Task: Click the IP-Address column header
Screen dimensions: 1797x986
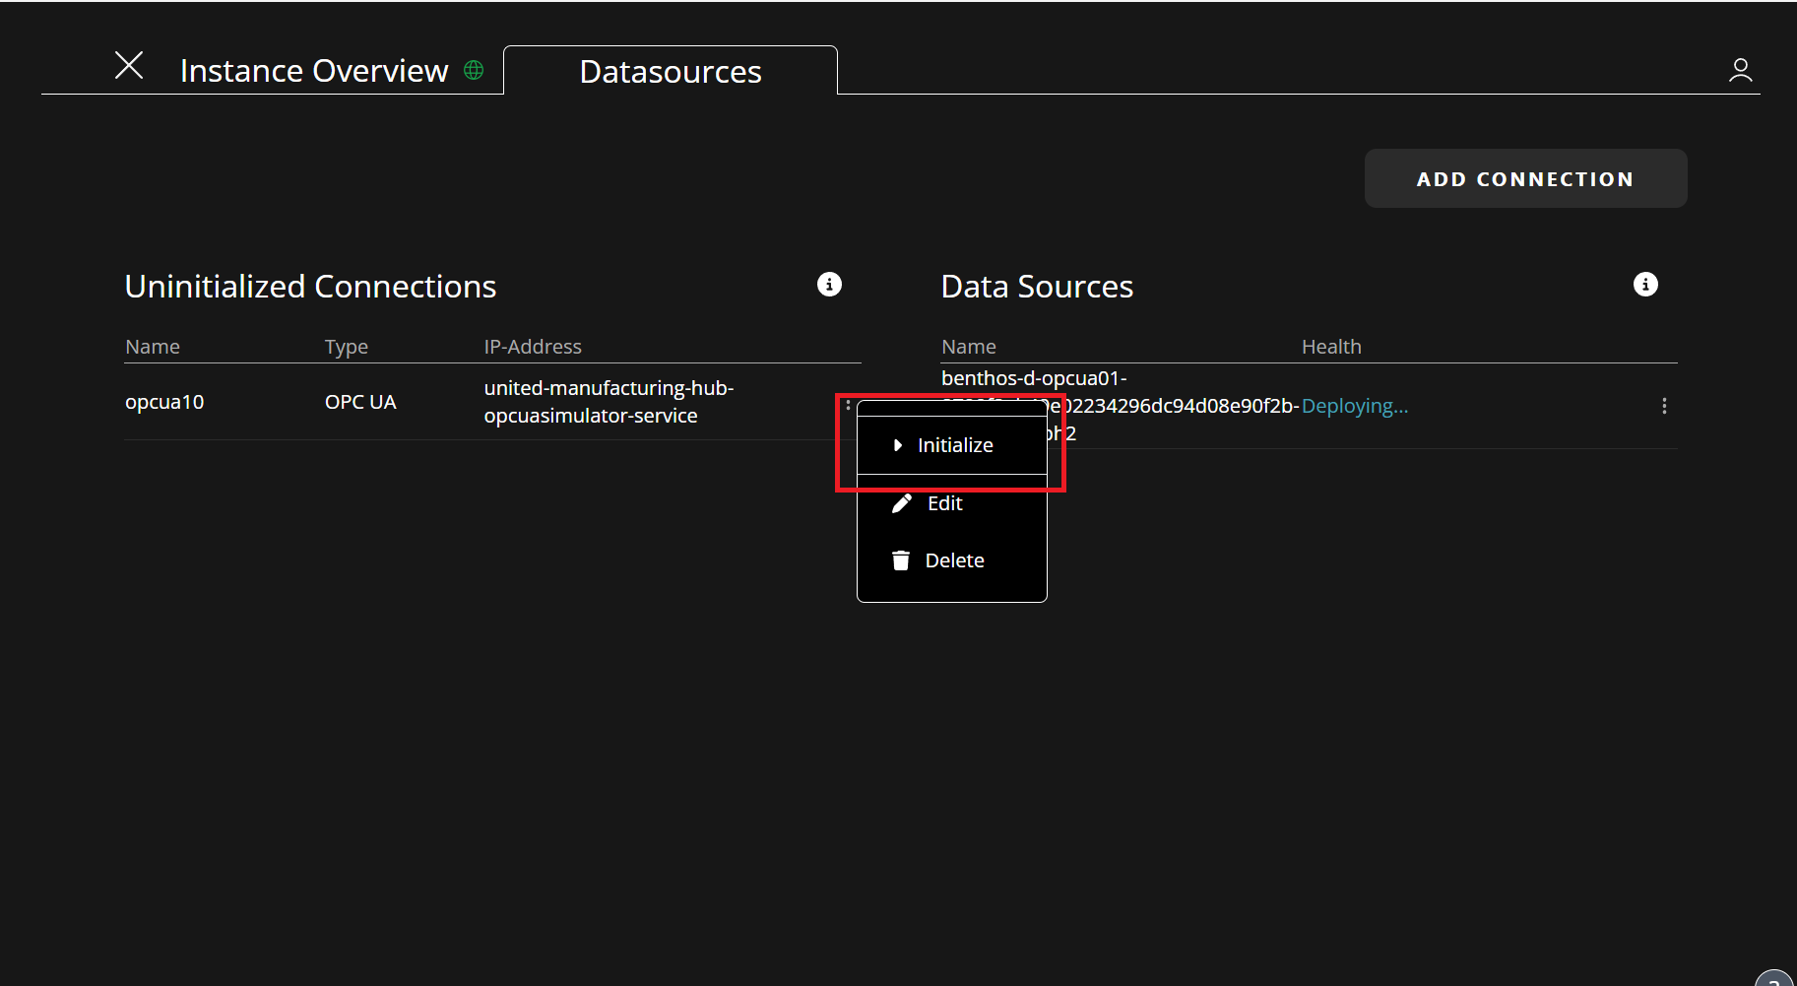Action: (533, 347)
